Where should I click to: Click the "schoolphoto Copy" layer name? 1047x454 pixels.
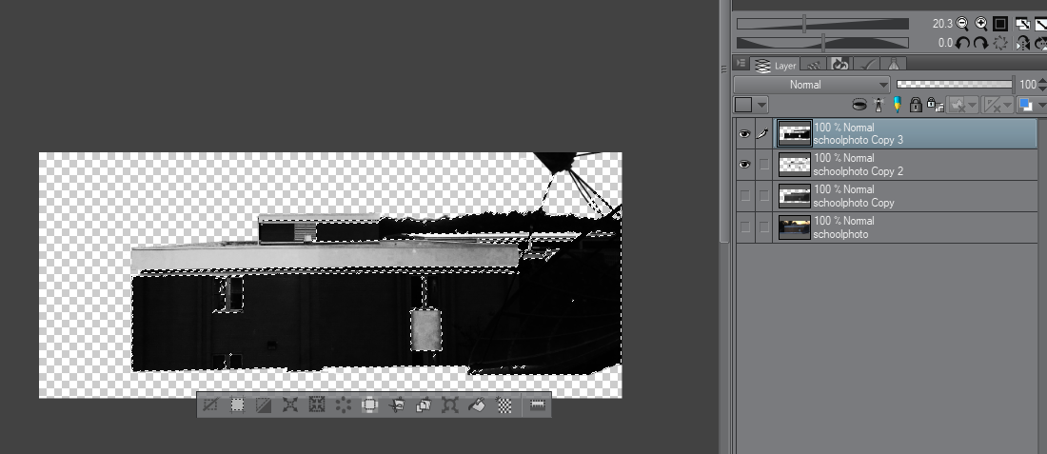854,203
